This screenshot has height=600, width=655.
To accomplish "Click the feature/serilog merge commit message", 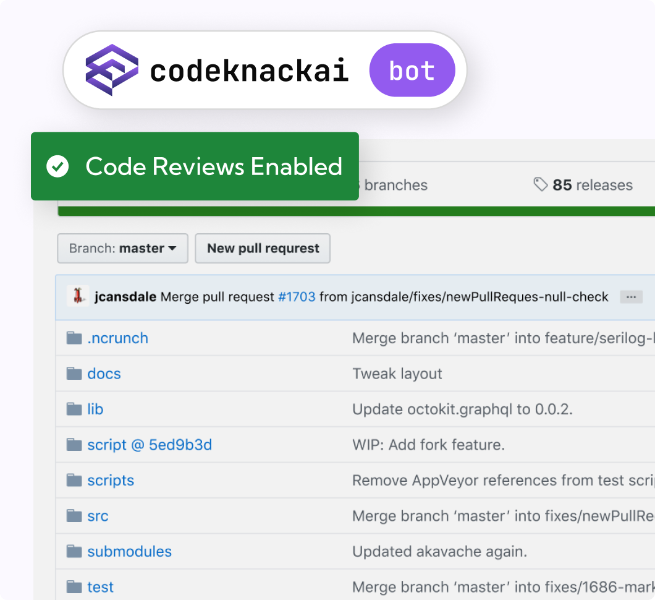I will click(504, 338).
